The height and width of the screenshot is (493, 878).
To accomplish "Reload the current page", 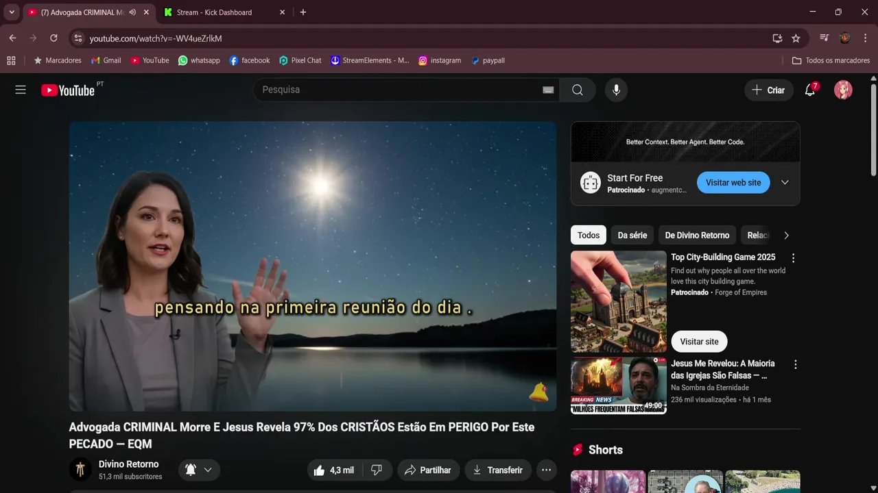I will click(x=54, y=38).
